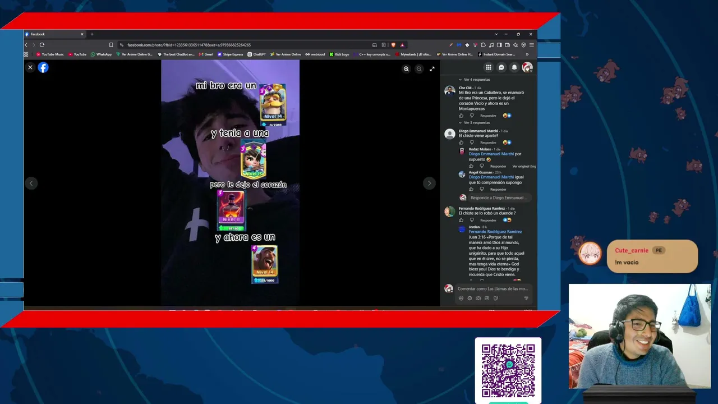Dislike Diego Emmanuel Marchi's comment
Screen dimensions: 718x404
(x=472, y=143)
